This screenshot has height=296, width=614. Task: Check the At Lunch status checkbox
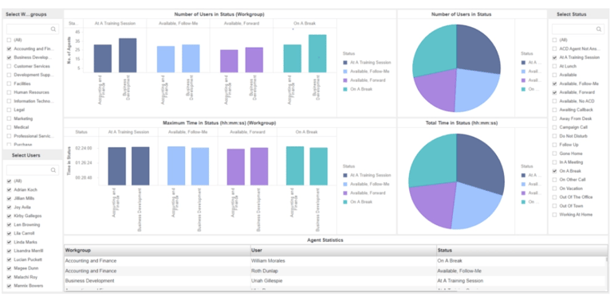(x=554, y=66)
